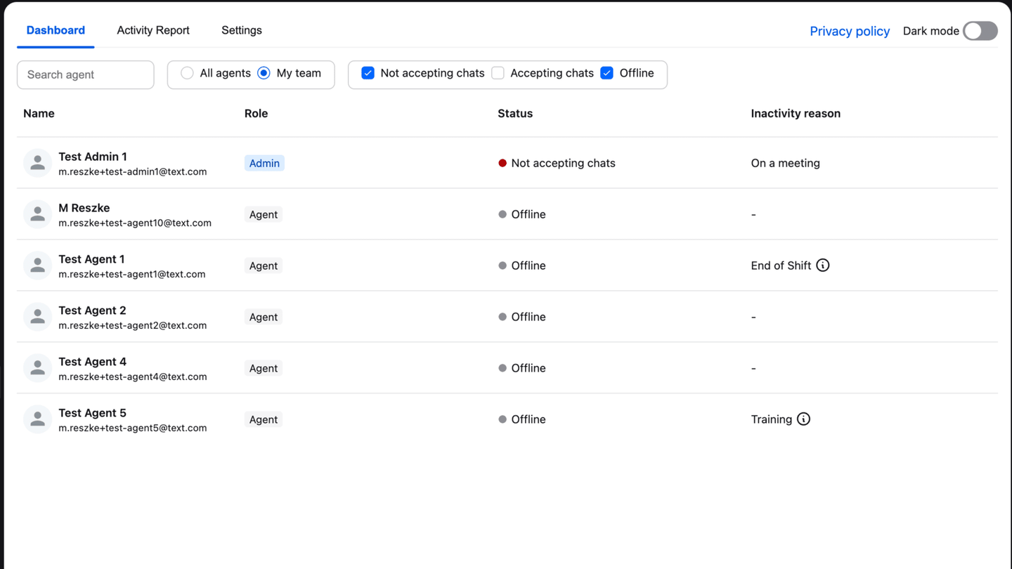Open the Activity Report tab
Viewport: 1012px width, 569px height.
pos(153,30)
